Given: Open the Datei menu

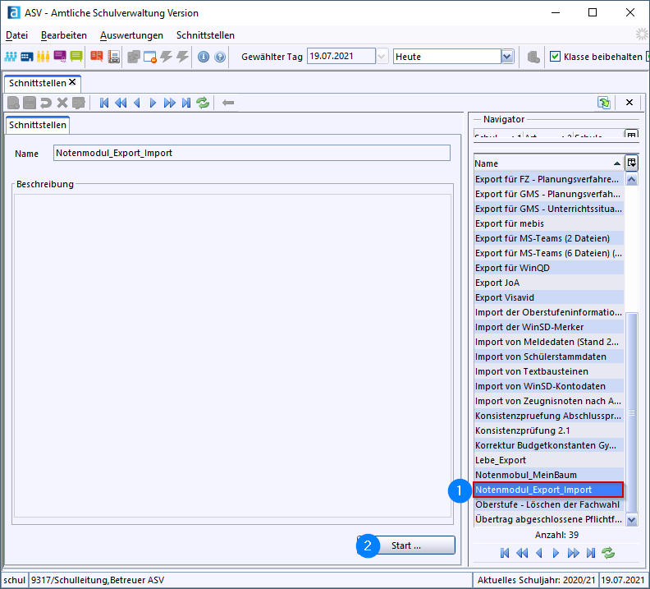Looking at the screenshot, I should [16, 35].
